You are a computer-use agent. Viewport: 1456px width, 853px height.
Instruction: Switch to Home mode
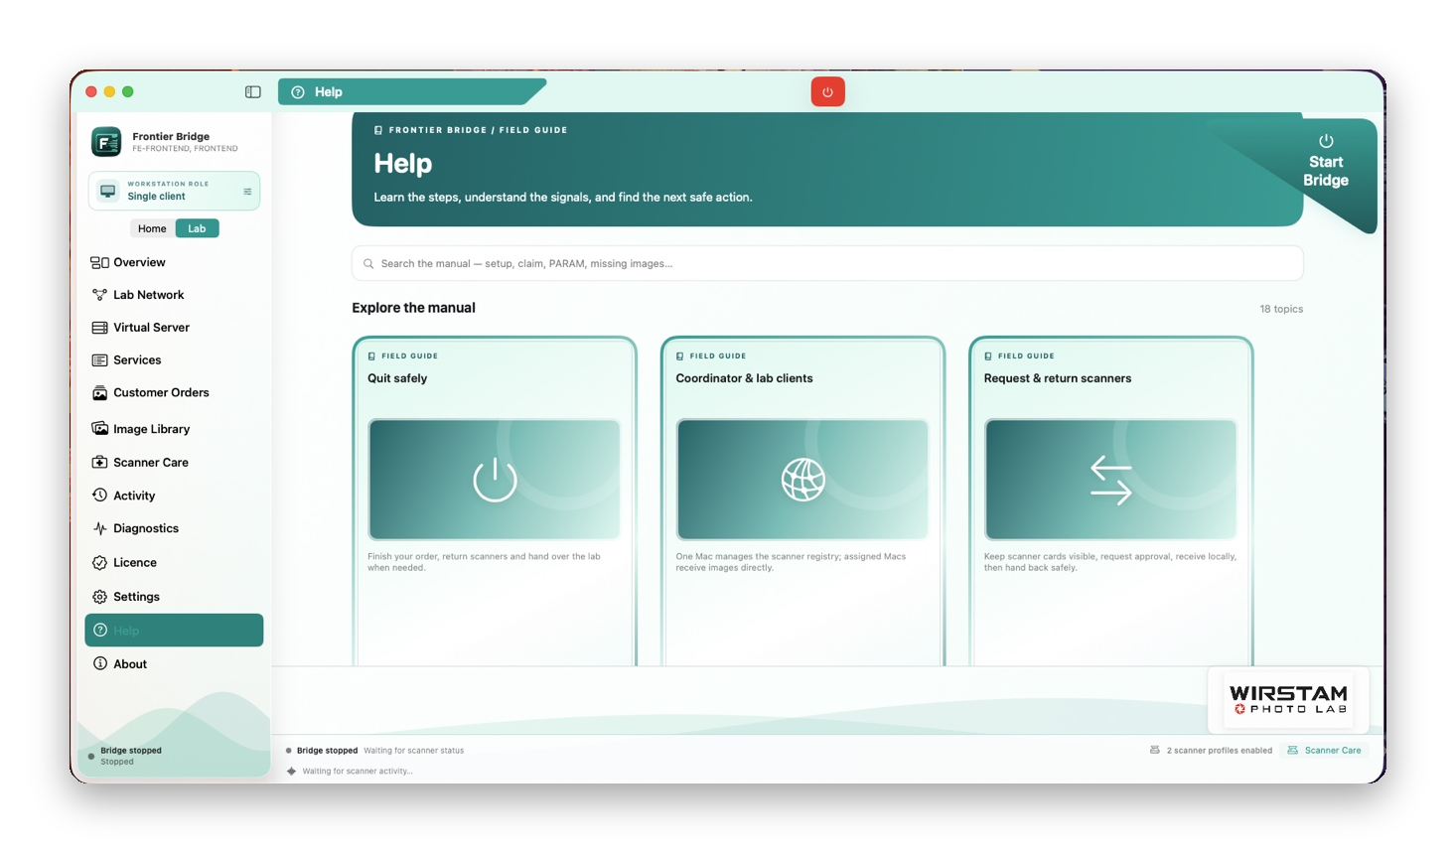(152, 228)
